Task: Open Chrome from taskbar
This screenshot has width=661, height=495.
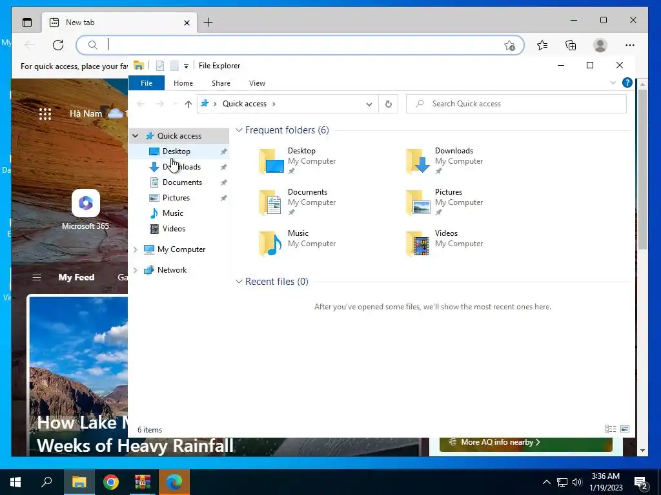Action: click(111, 482)
